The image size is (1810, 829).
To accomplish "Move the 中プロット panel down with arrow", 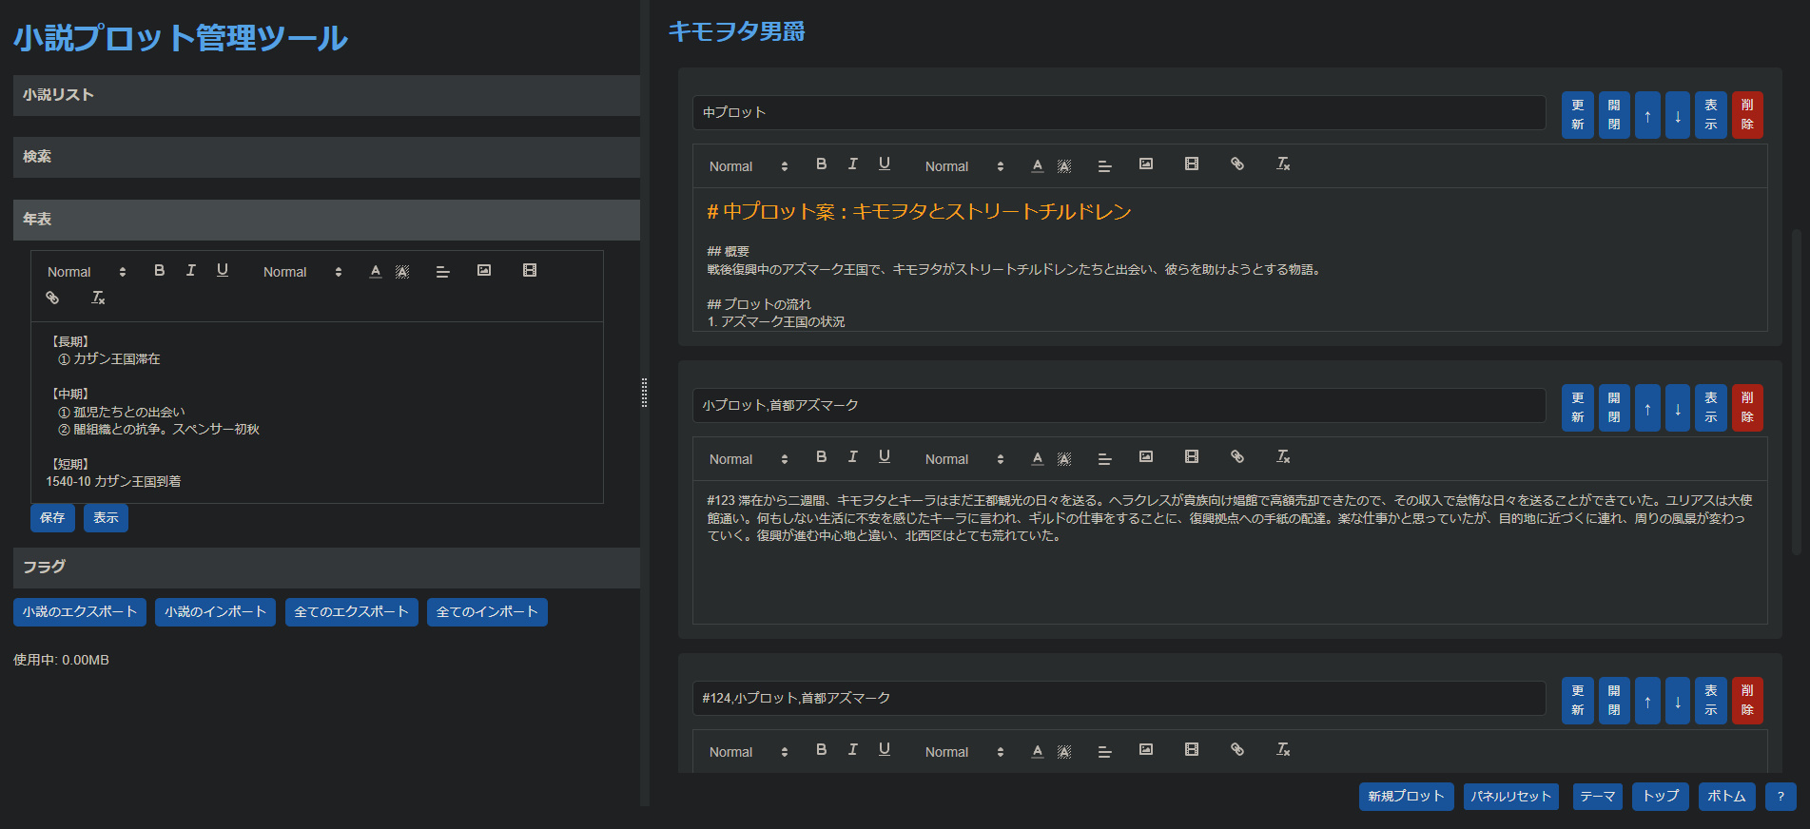I will point(1677,115).
